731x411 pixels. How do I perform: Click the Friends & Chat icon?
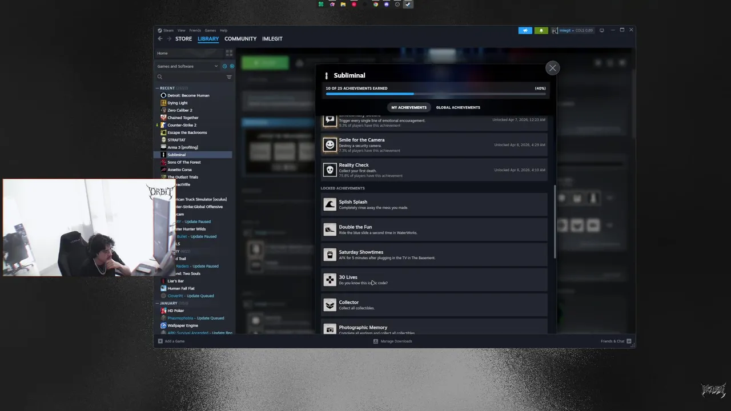(629, 341)
